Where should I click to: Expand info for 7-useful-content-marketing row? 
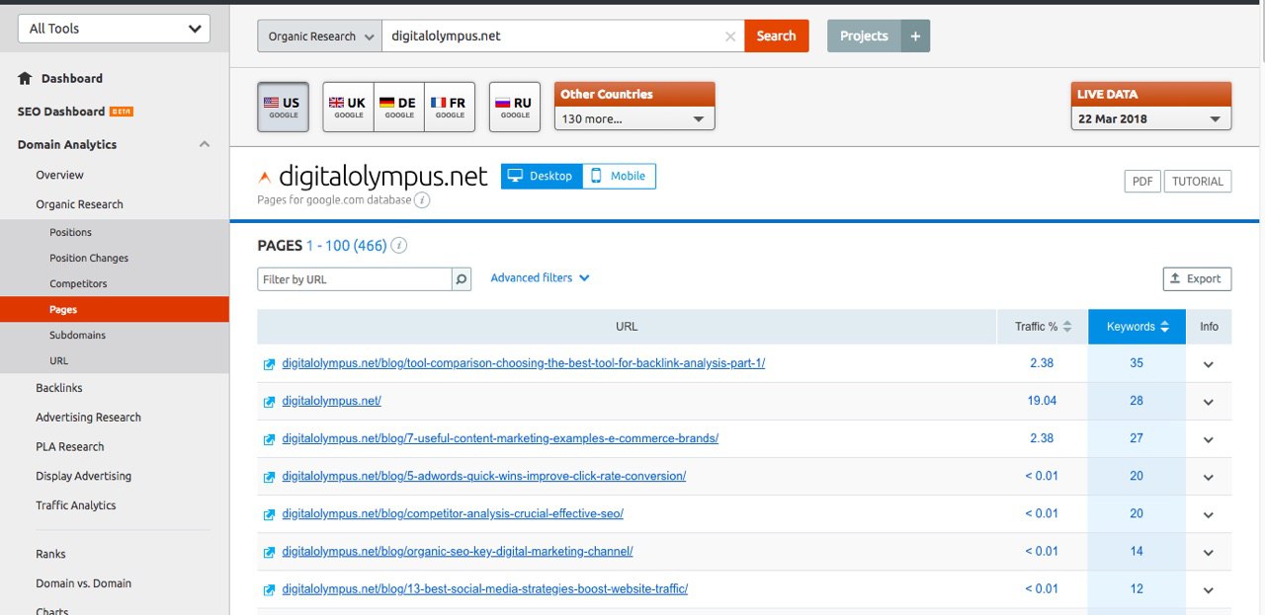(x=1209, y=439)
